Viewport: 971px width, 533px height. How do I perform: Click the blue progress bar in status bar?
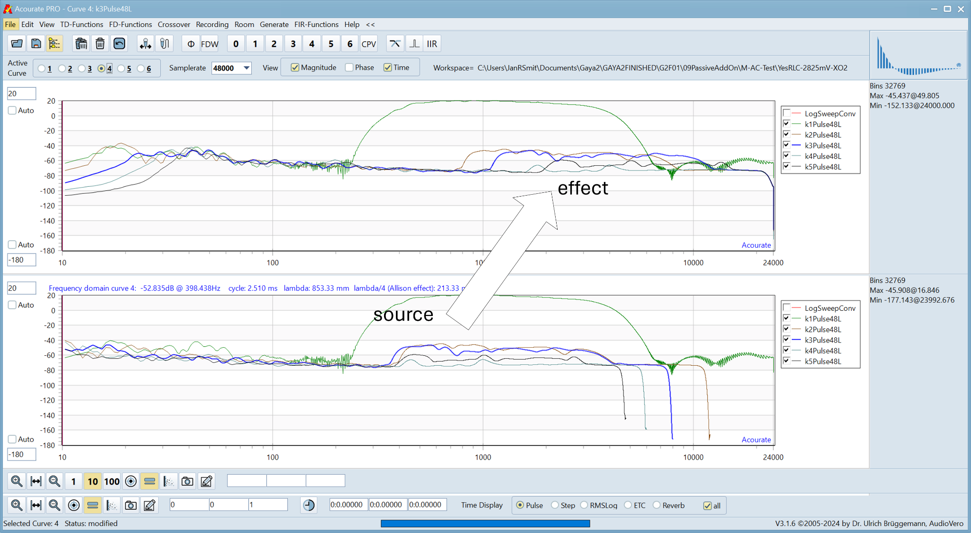pos(485,524)
